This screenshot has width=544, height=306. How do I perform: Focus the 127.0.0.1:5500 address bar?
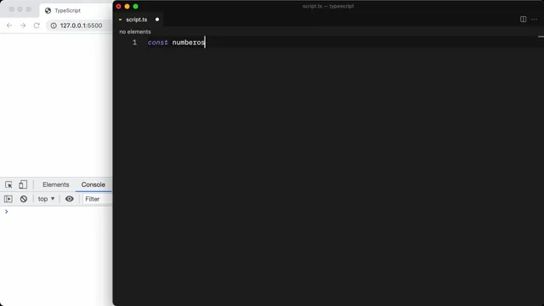(82, 25)
